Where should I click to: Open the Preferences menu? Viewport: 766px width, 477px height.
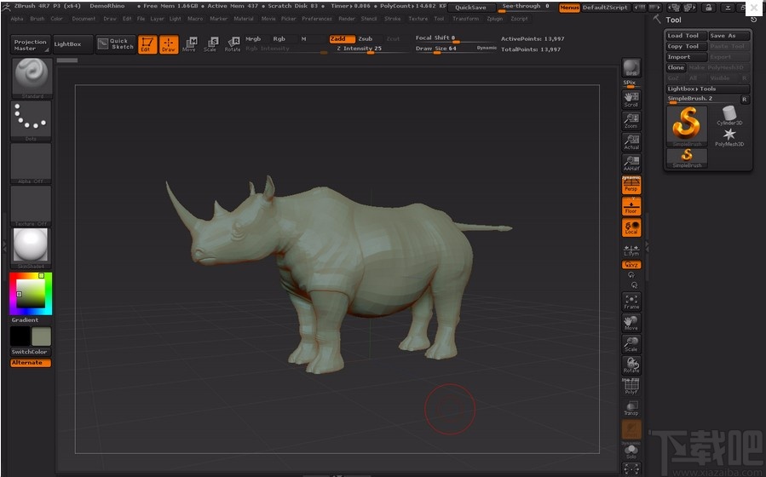click(317, 19)
